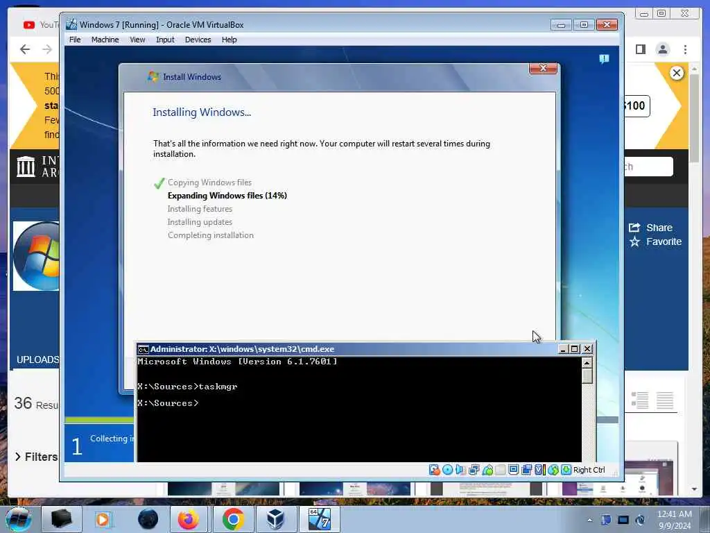Open Chrome's three-dot menu
This screenshot has width=710, height=533.
point(685,49)
